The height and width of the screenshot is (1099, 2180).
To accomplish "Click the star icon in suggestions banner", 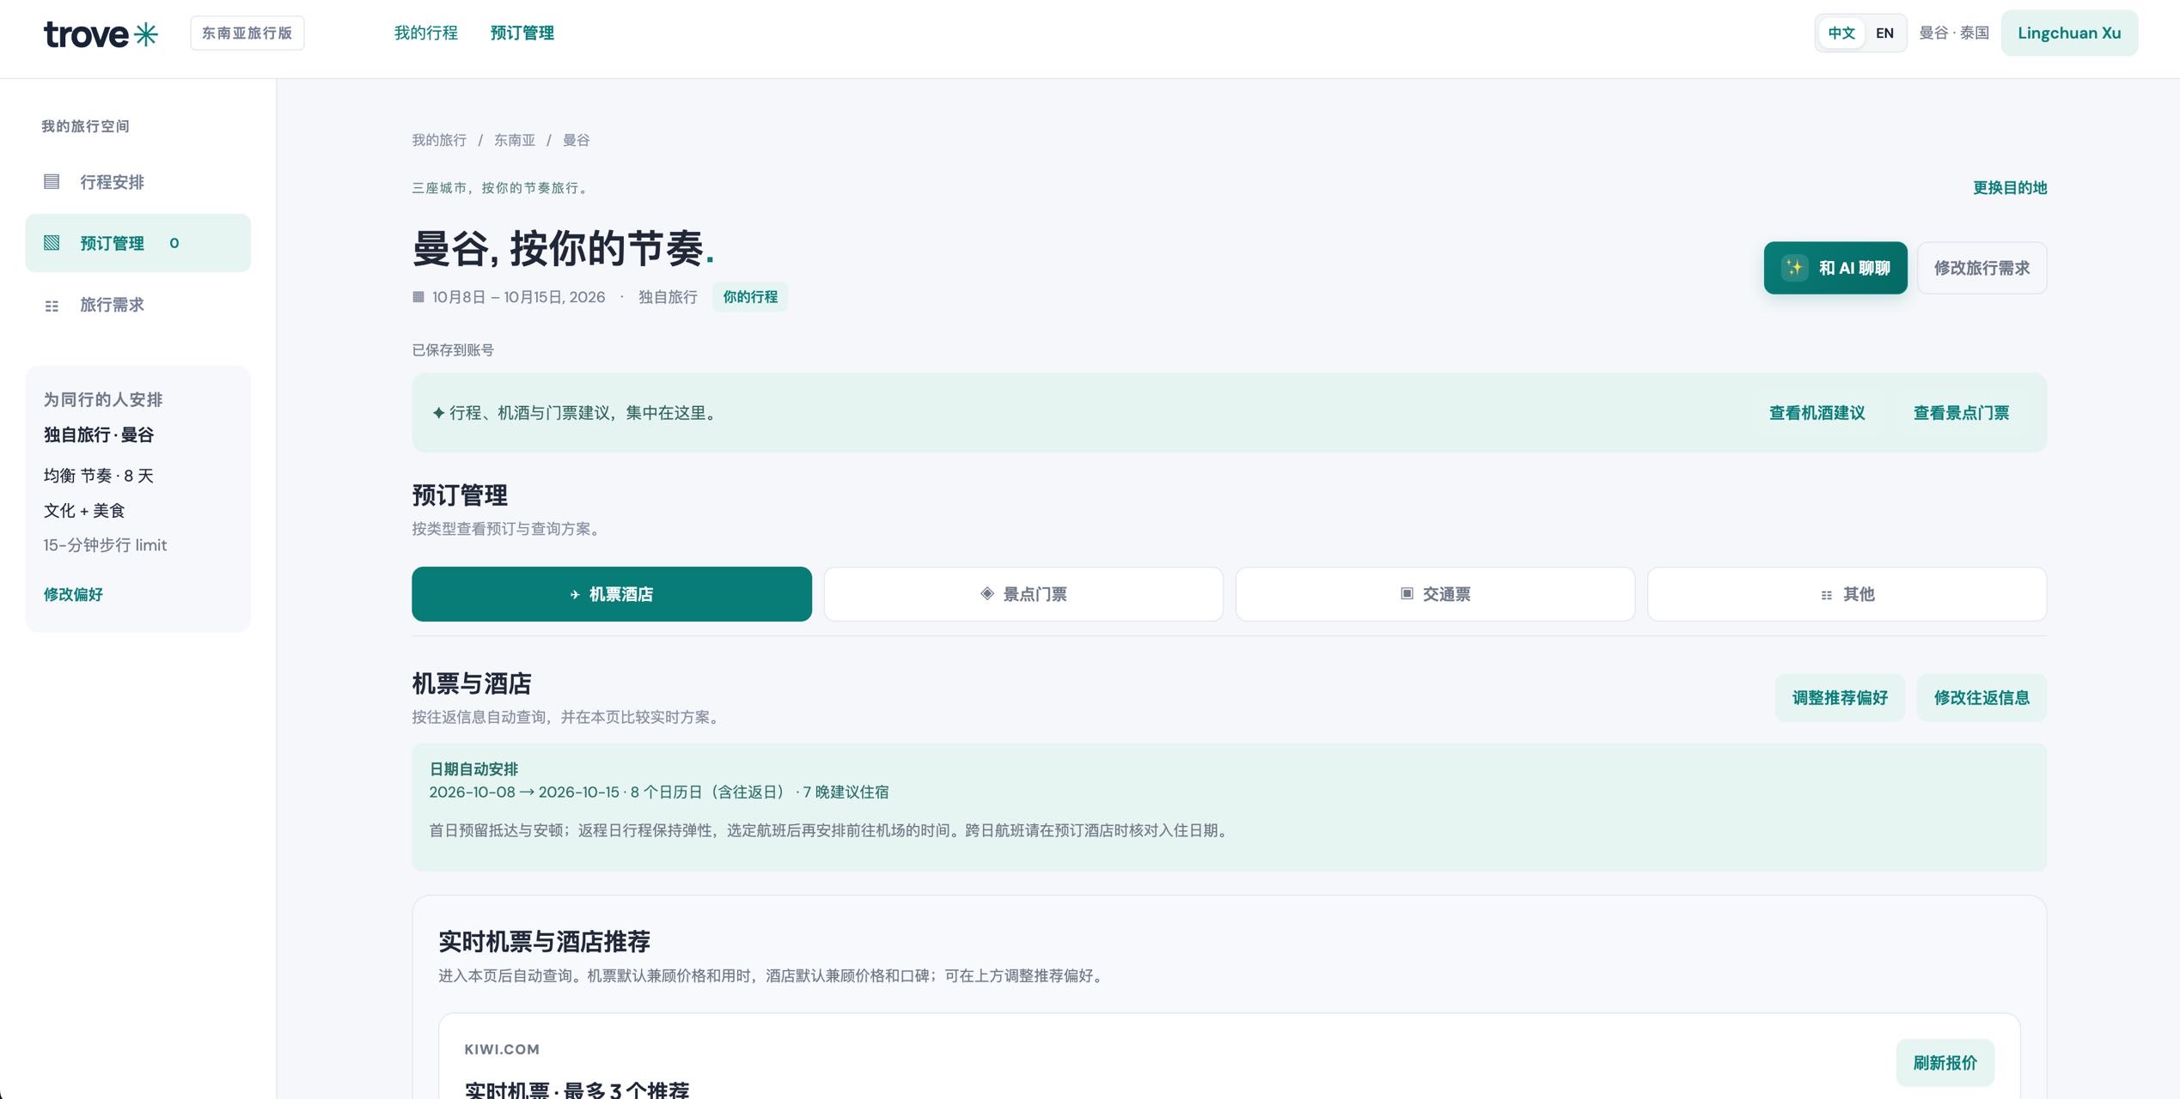I will click(x=438, y=413).
